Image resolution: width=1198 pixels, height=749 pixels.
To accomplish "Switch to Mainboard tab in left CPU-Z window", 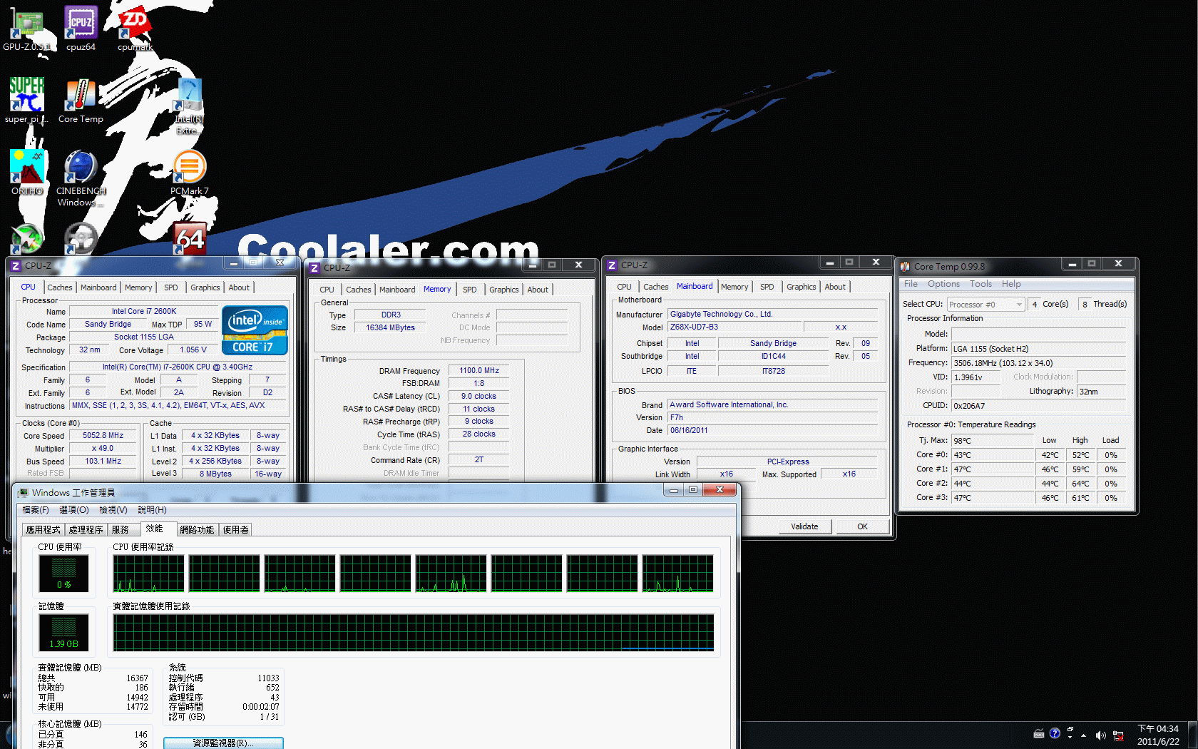I will [x=98, y=287].
